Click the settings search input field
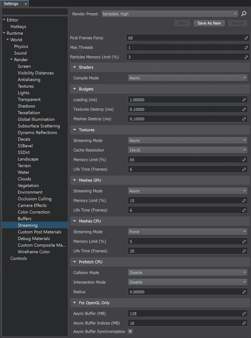This screenshot has height=338, width=251. (35, 12)
